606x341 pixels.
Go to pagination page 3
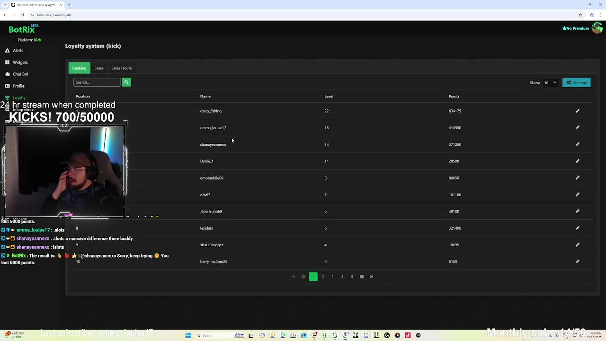tap(332, 277)
